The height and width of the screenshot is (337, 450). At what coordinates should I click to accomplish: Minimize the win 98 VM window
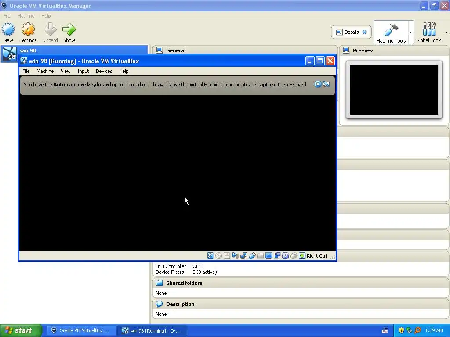tap(309, 61)
